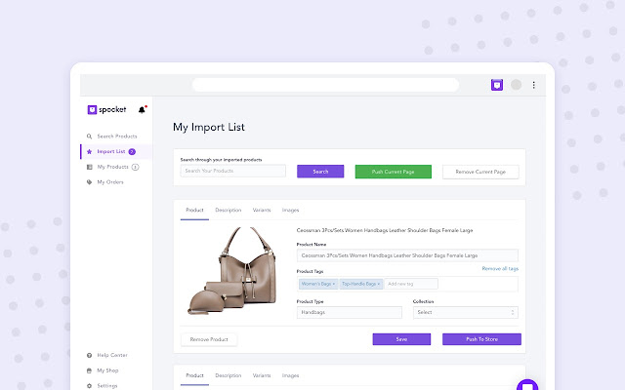Image resolution: width=625 pixels, height=390 pixels.
Task: Click the product title text above Product Name
Action: tap(385, 230)
